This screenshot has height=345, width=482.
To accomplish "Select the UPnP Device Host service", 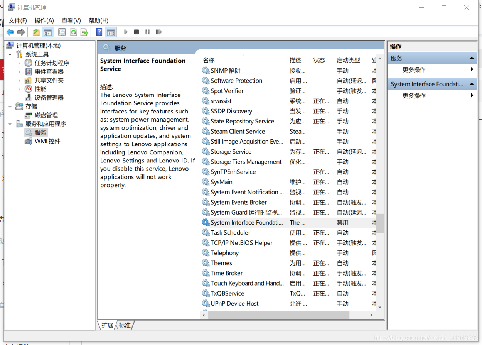I will (x=289, y=303).
